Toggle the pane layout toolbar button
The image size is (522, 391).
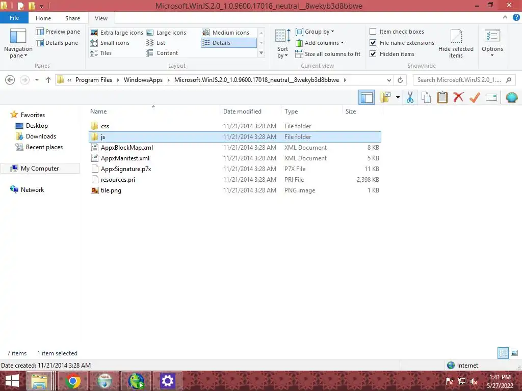point(367,97)
